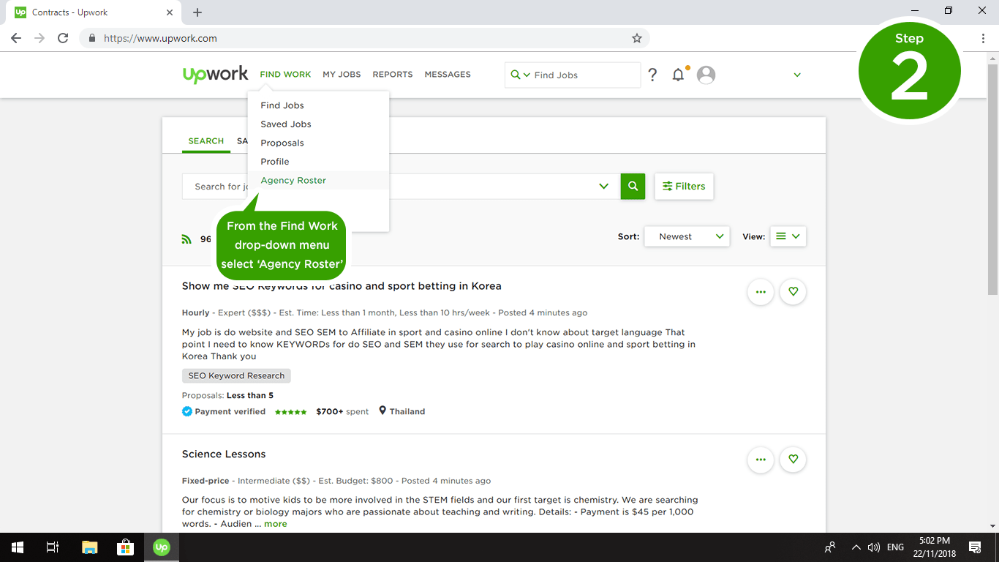Open the Sort by Newest dropdown
The image size is (999, 562).
coord(686,236)
